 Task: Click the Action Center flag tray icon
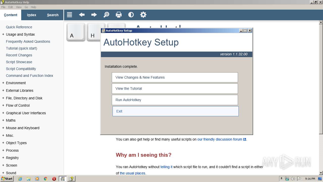(299, 179)
